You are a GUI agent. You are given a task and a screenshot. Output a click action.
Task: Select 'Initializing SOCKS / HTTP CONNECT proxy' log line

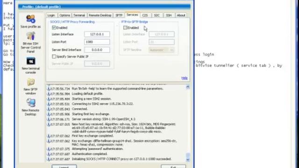coord(121,159)
